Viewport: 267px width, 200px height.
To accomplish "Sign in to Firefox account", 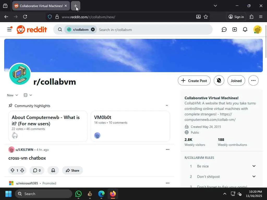I will (x=236, y=17).
